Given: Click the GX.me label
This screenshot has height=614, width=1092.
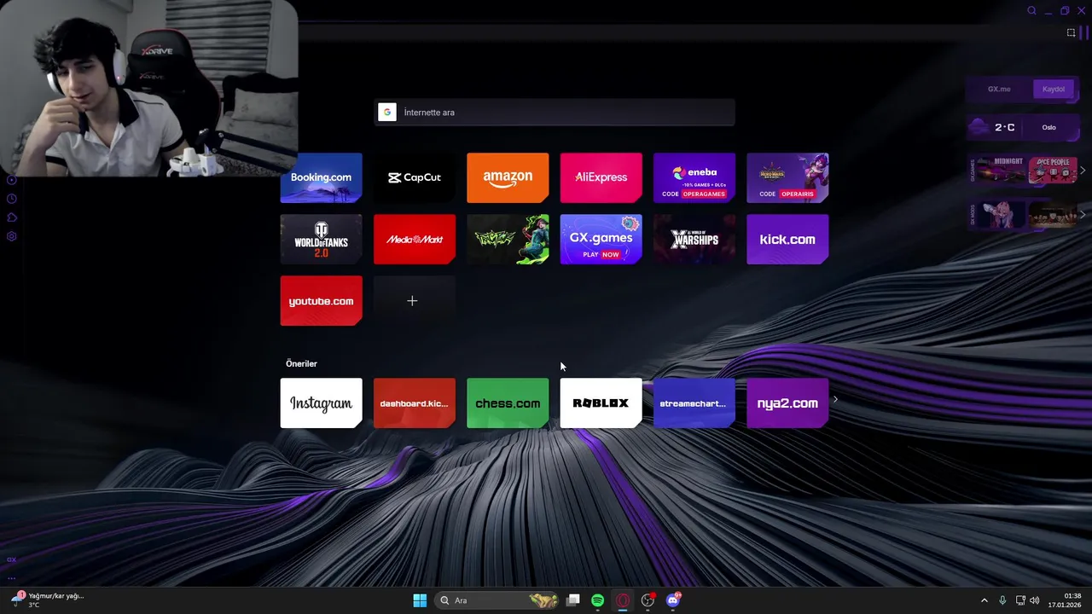Looking at the screenshot, I should point(999,89).
